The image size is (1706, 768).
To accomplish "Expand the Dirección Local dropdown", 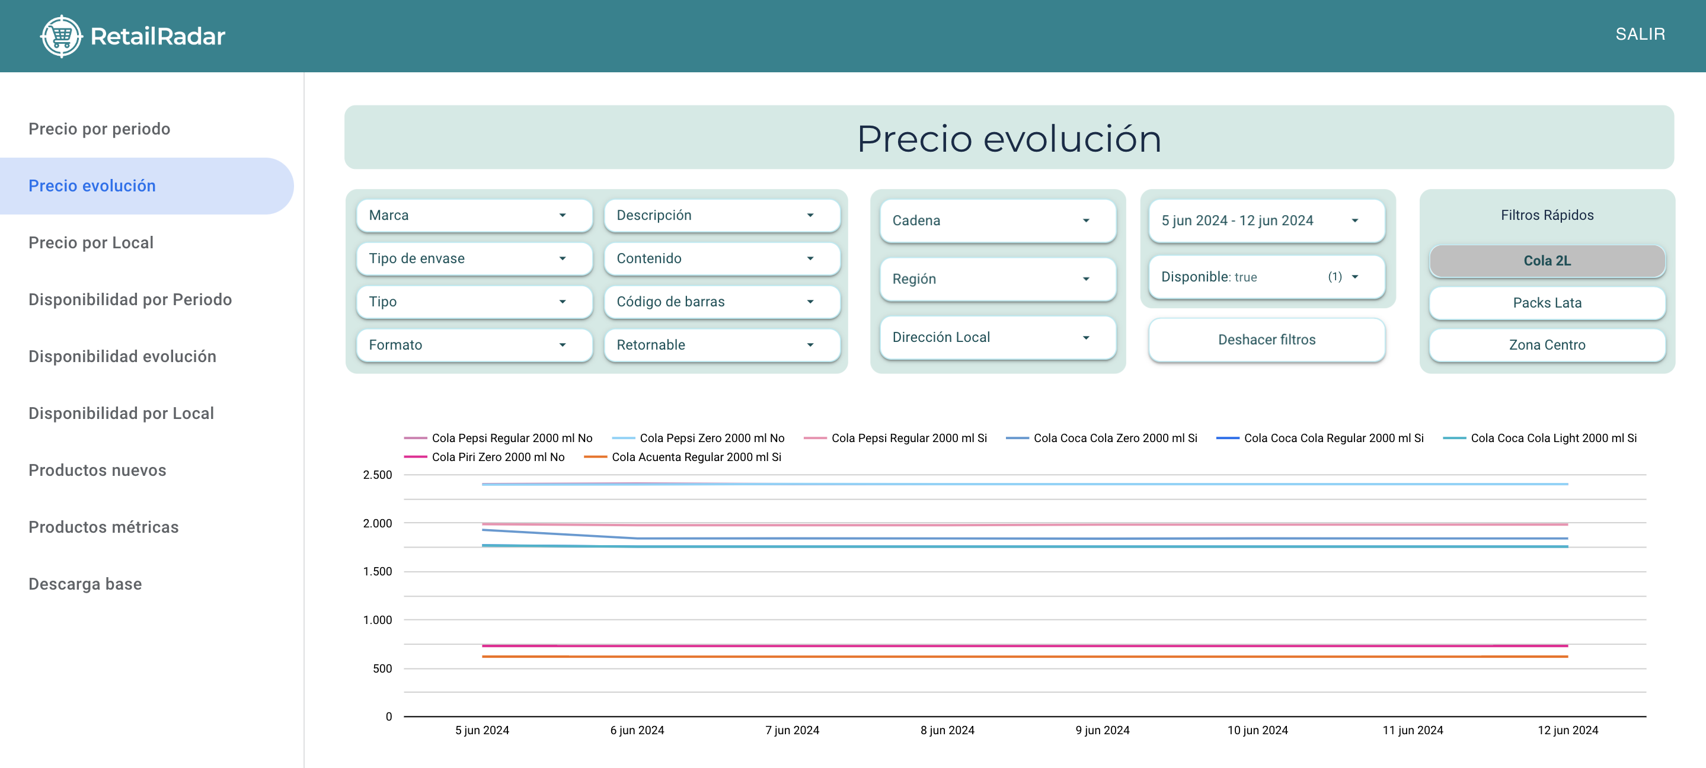I will 998,338.
